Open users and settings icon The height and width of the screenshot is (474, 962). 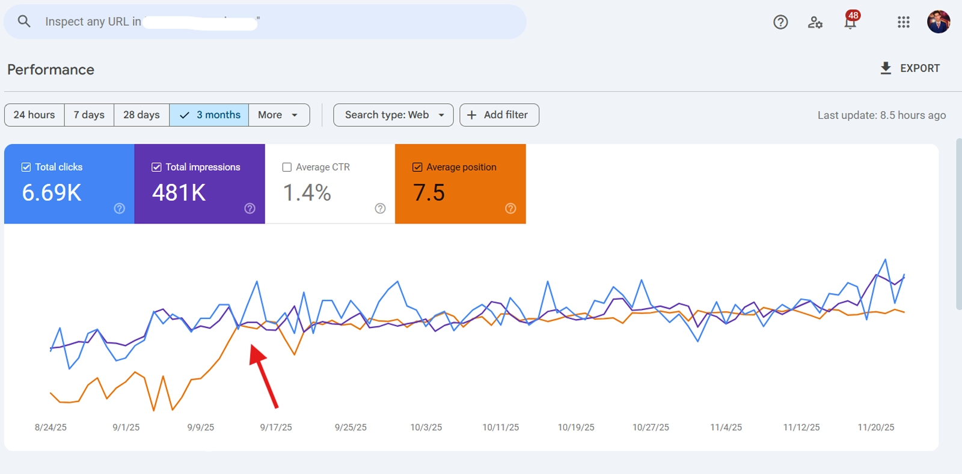[815, 22]
